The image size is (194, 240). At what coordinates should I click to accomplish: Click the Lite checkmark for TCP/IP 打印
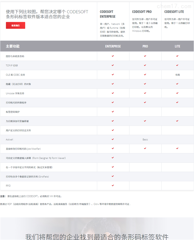177,65
